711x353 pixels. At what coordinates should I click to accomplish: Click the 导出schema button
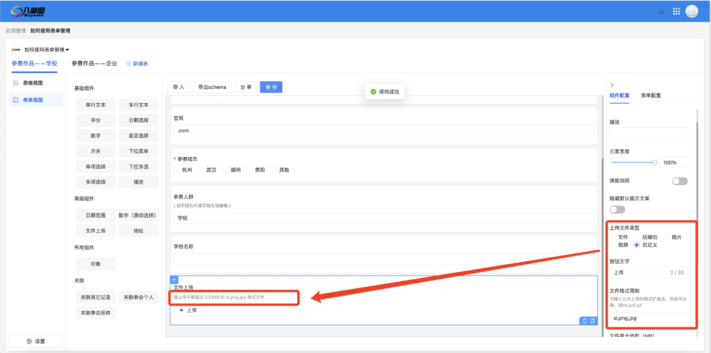click(x=213, y=87)
